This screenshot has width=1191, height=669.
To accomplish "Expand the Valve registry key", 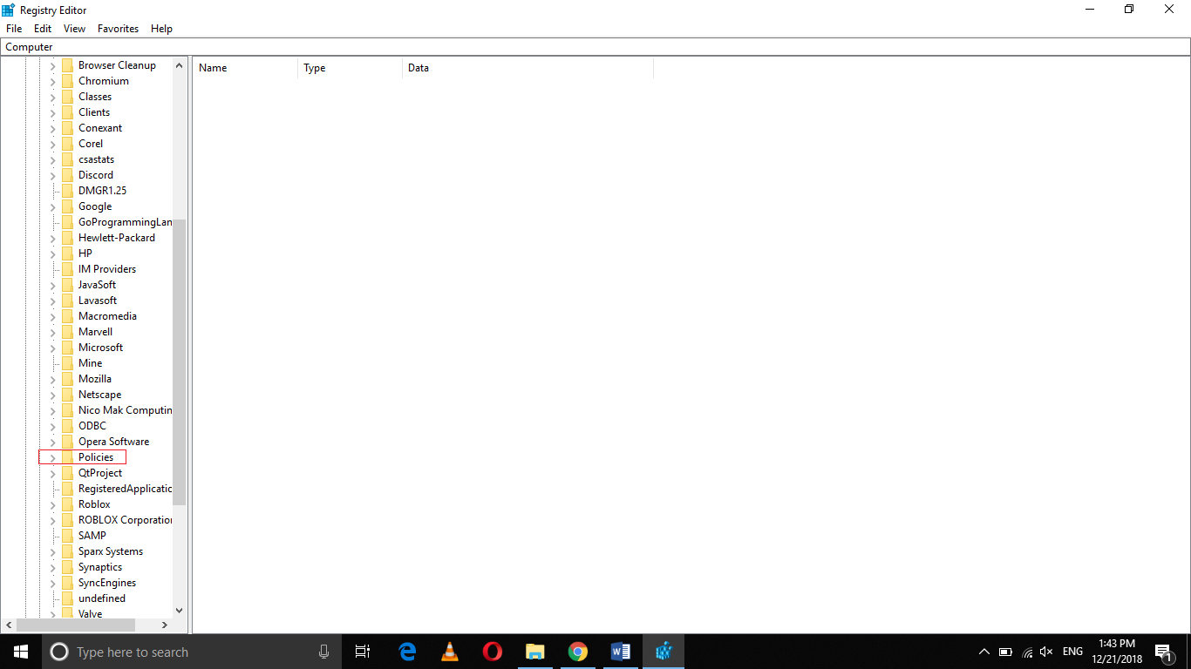I will (51, 613).
